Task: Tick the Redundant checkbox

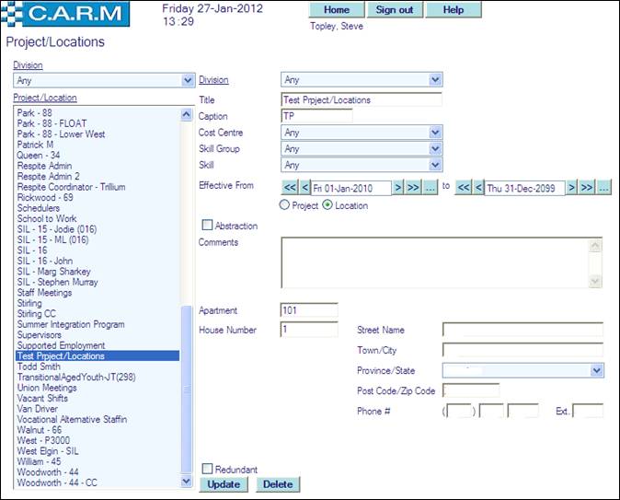Action: [207, 469]
